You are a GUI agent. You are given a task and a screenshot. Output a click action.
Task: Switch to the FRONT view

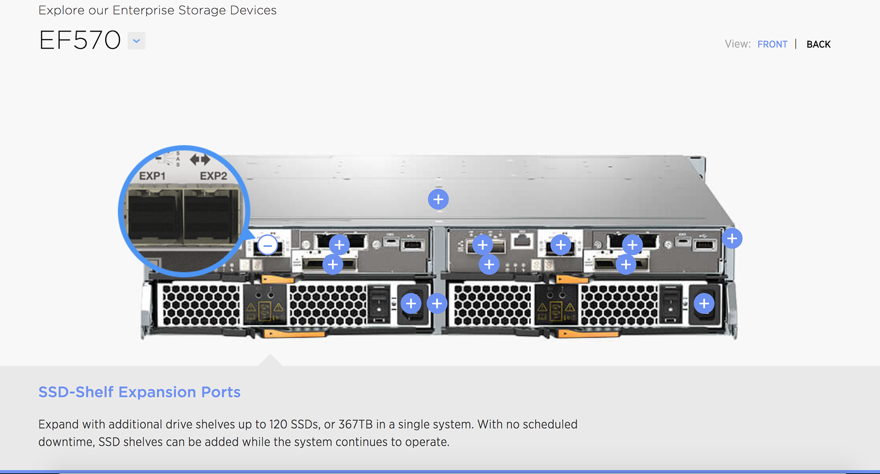(x=772, y=44)
